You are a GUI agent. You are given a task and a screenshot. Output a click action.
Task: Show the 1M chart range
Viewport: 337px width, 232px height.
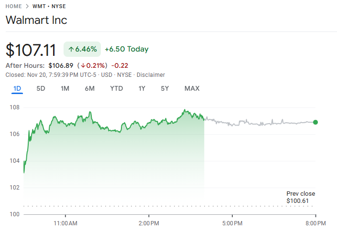pos(65,88)
